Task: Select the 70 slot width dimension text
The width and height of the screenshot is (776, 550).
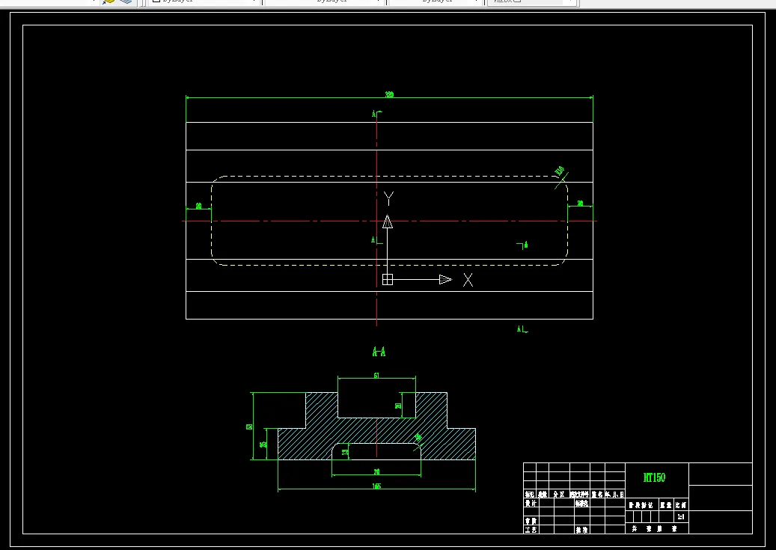Action: (376, 471)
